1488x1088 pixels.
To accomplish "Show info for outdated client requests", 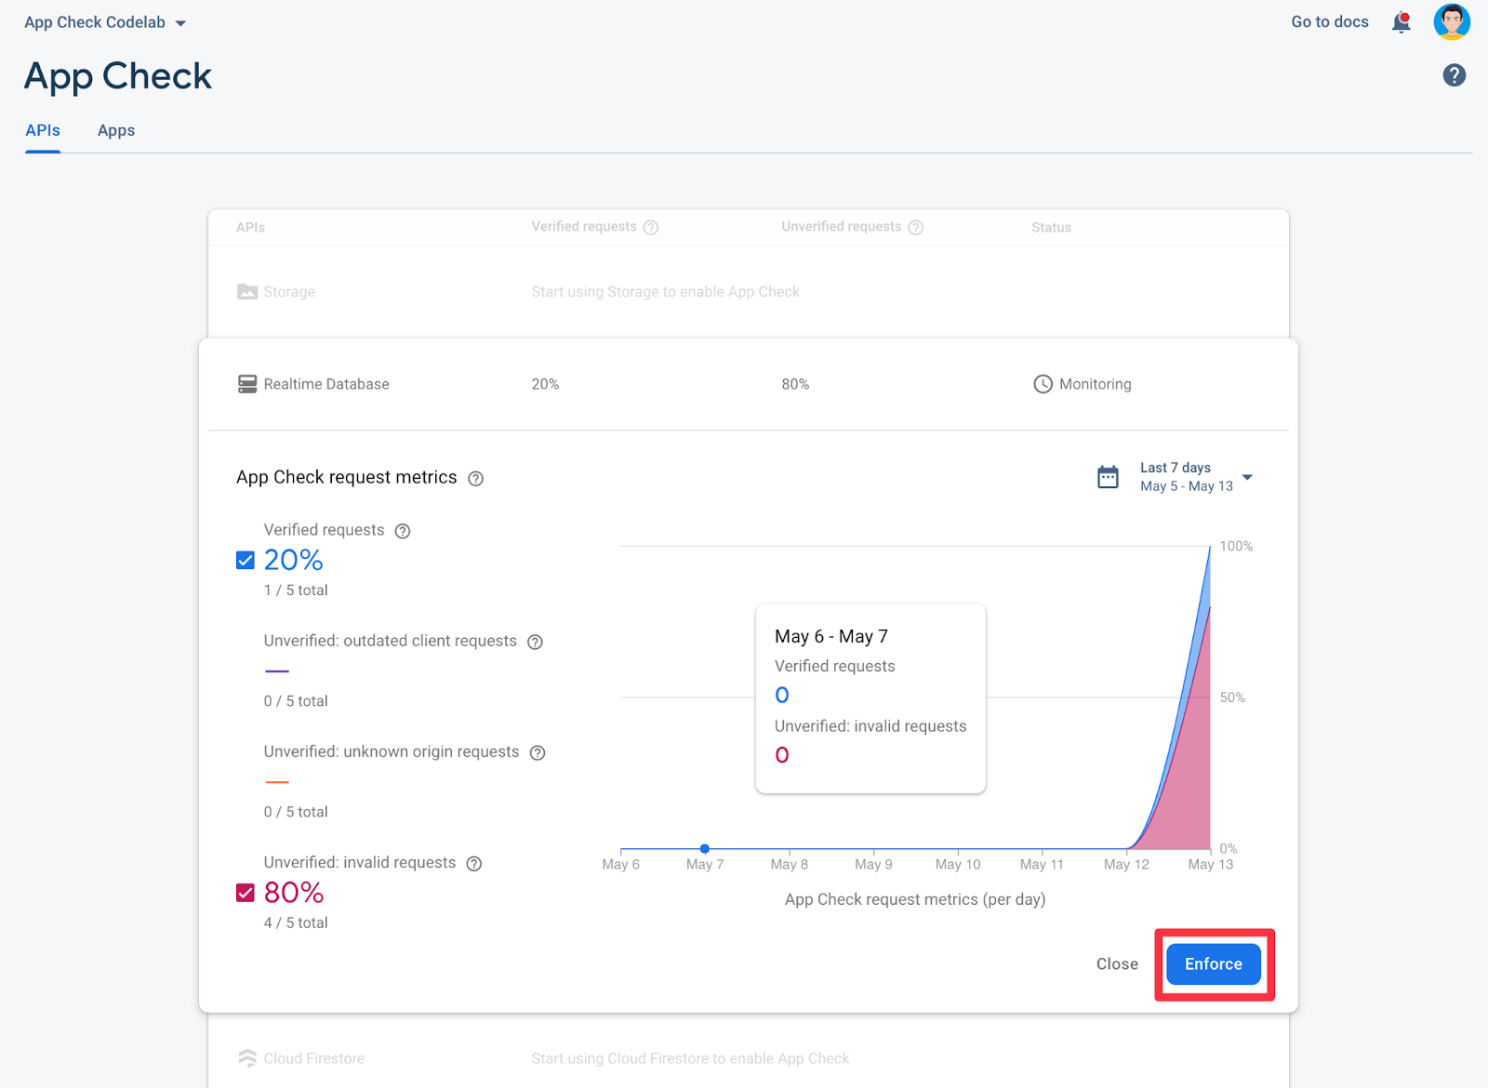I will pyautogui.click(x=535, y=642).
